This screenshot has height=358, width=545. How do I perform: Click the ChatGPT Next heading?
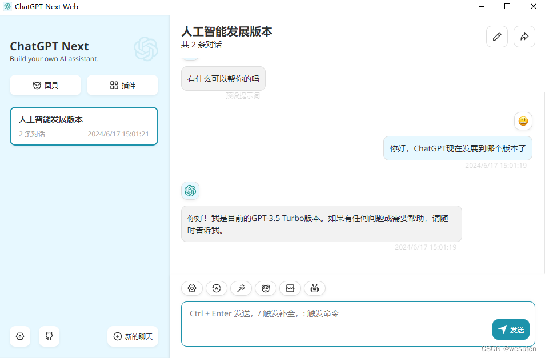pyautogui.click(x=49, y=46)
